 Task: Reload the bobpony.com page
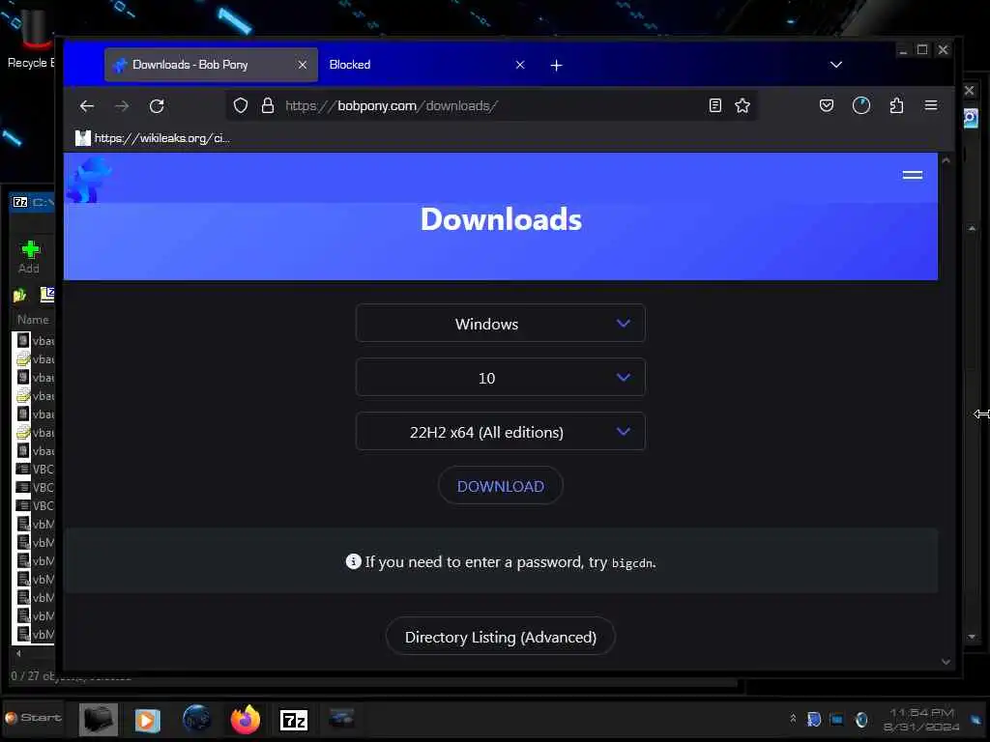157,106
